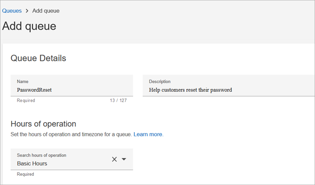Click the Required hint under Name field

coord(26,100)
